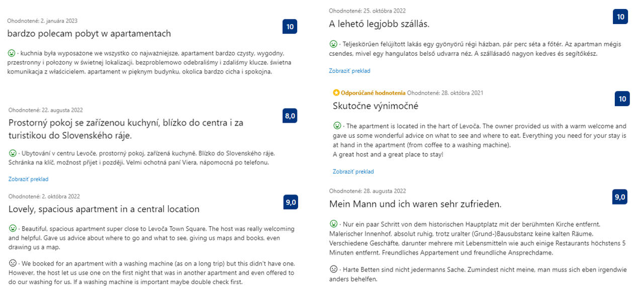
Task: Click the 9,0 badge on 'Lovely, spacious apartment'
Action: pos(291,203)
